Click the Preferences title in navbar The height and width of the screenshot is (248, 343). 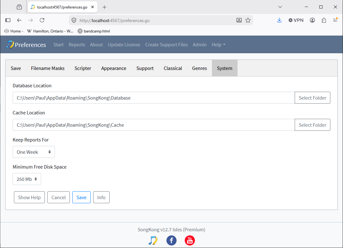(x=30, y=45)
